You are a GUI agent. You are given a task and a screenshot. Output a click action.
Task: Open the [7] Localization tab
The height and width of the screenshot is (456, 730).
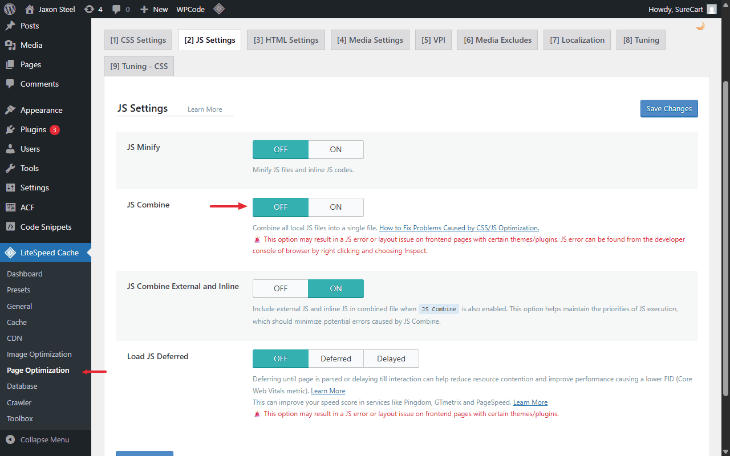577,40
